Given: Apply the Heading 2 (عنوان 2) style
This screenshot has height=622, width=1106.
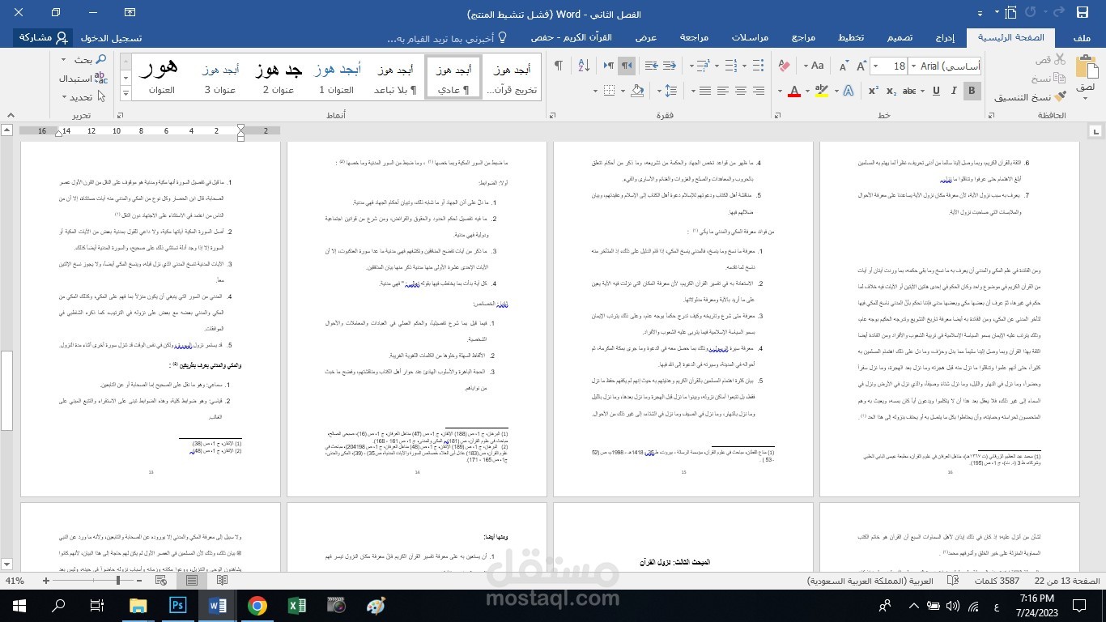Looking at the screenshot, I should [x=278, y=78].
